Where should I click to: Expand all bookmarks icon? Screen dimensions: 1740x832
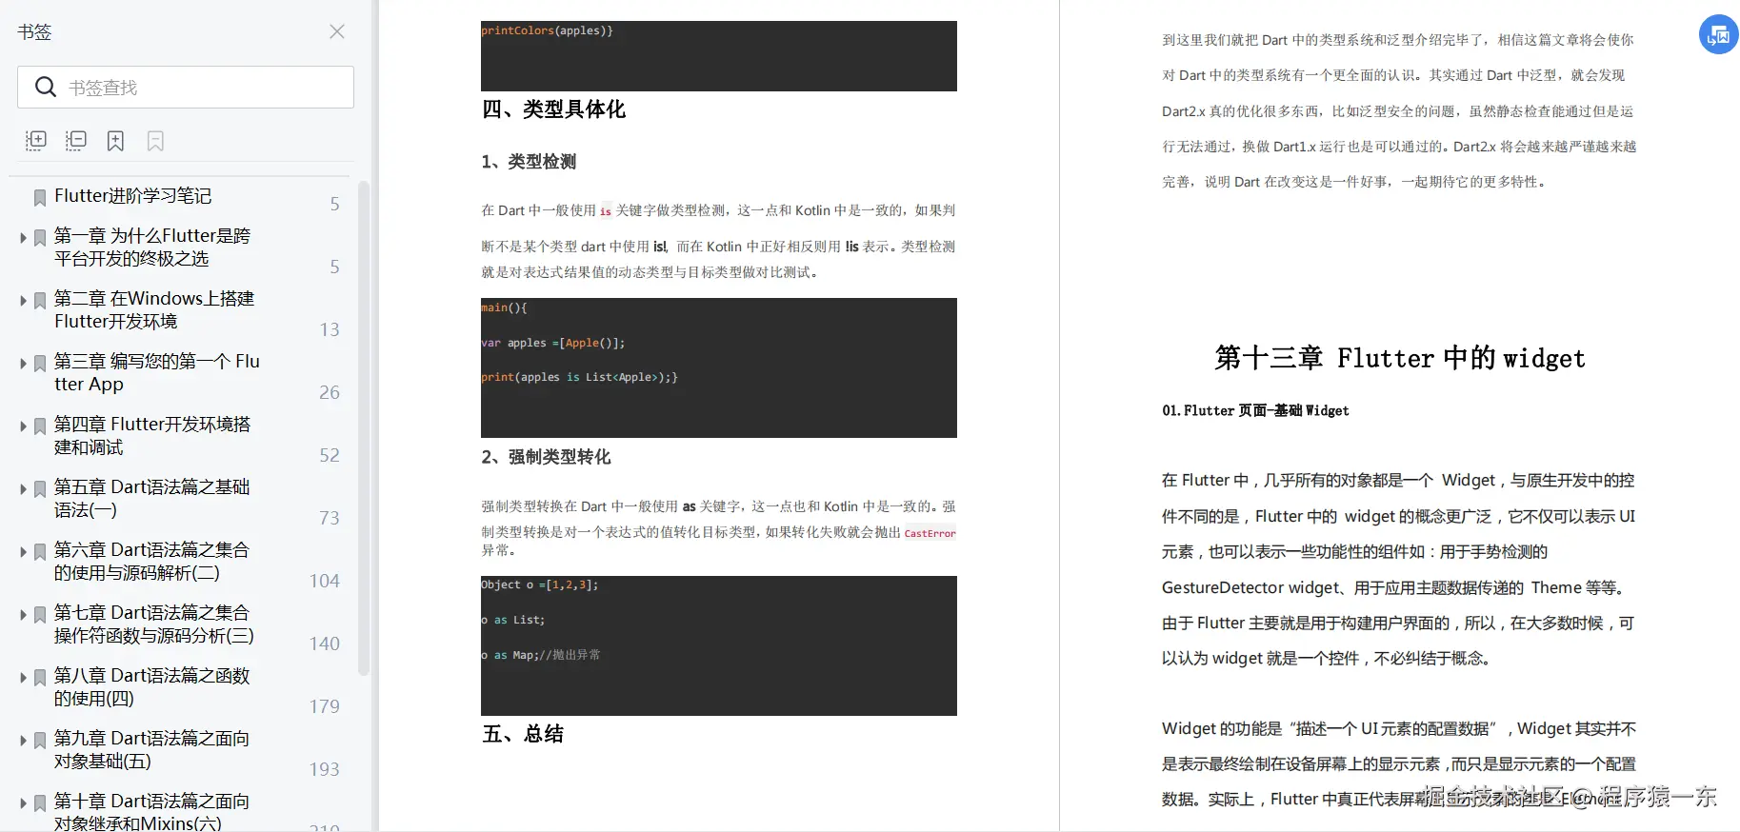tap(35, 141)
